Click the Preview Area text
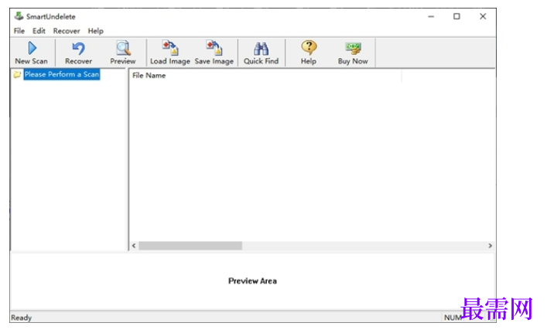547x333 pixels. [x=252, y=281]
